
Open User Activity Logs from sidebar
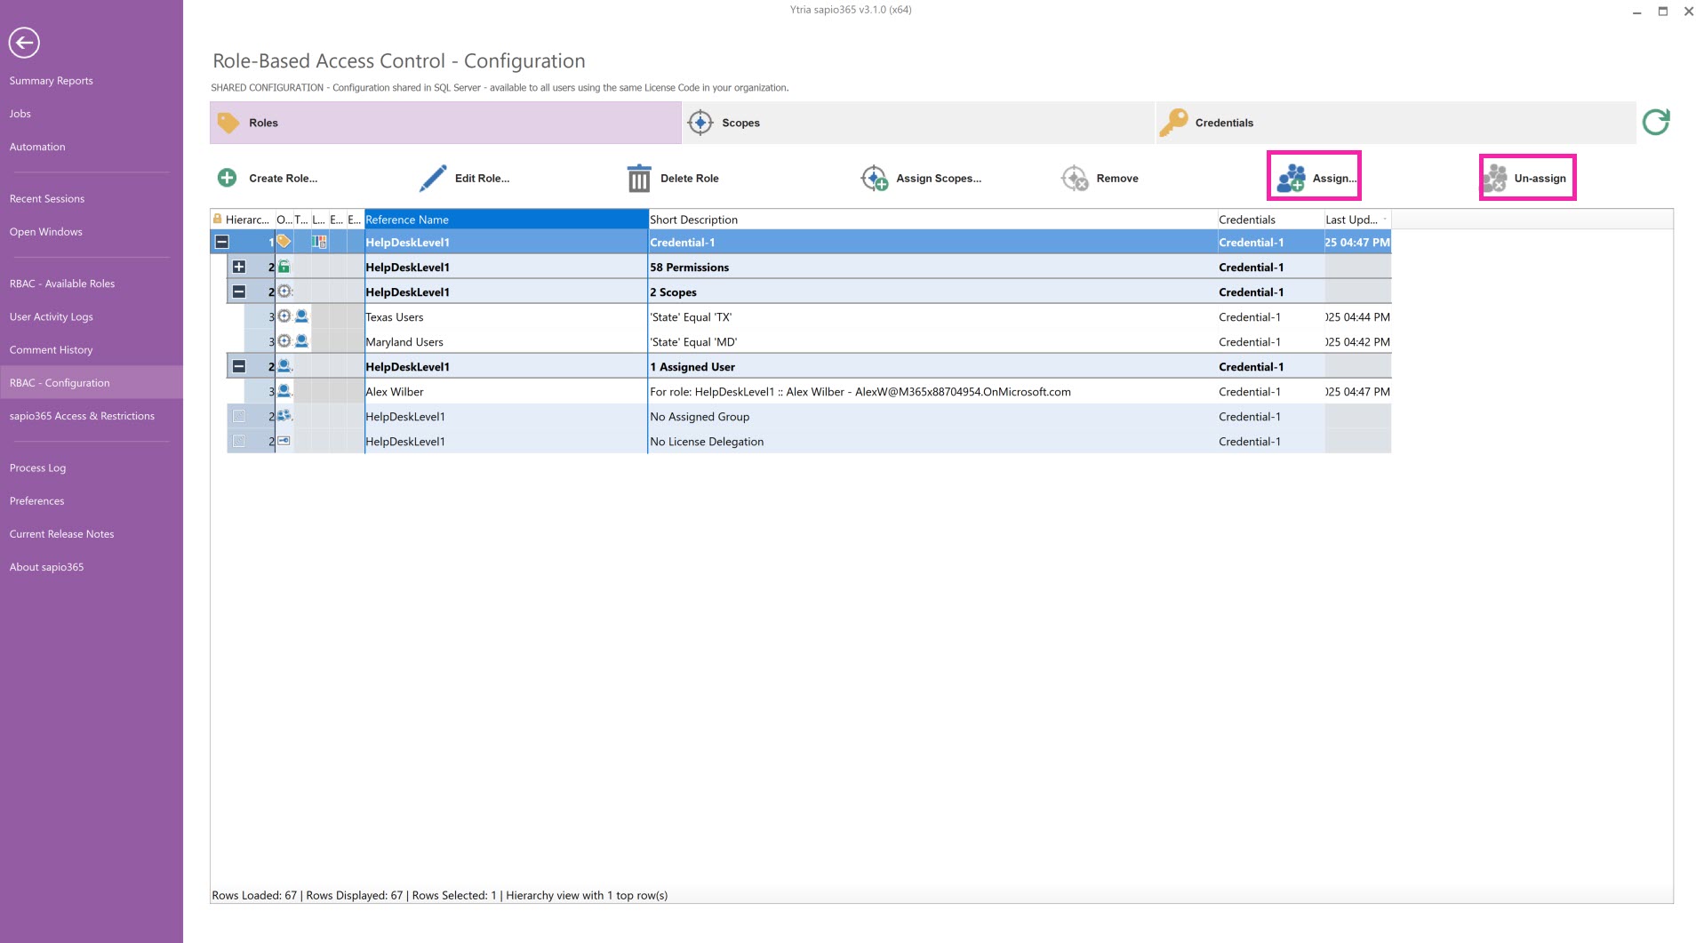coord(51,316)
